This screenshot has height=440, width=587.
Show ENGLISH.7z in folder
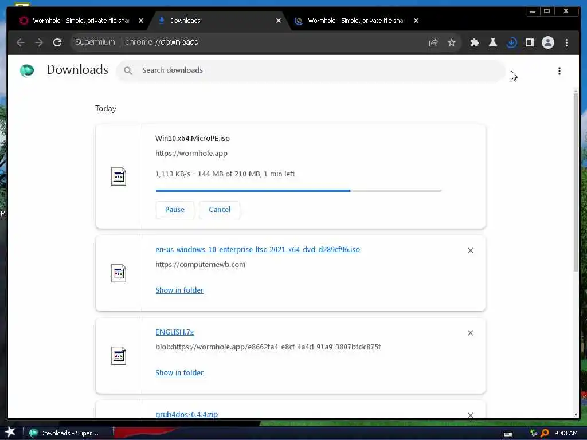pyautogui.click(x=179, y=372)
